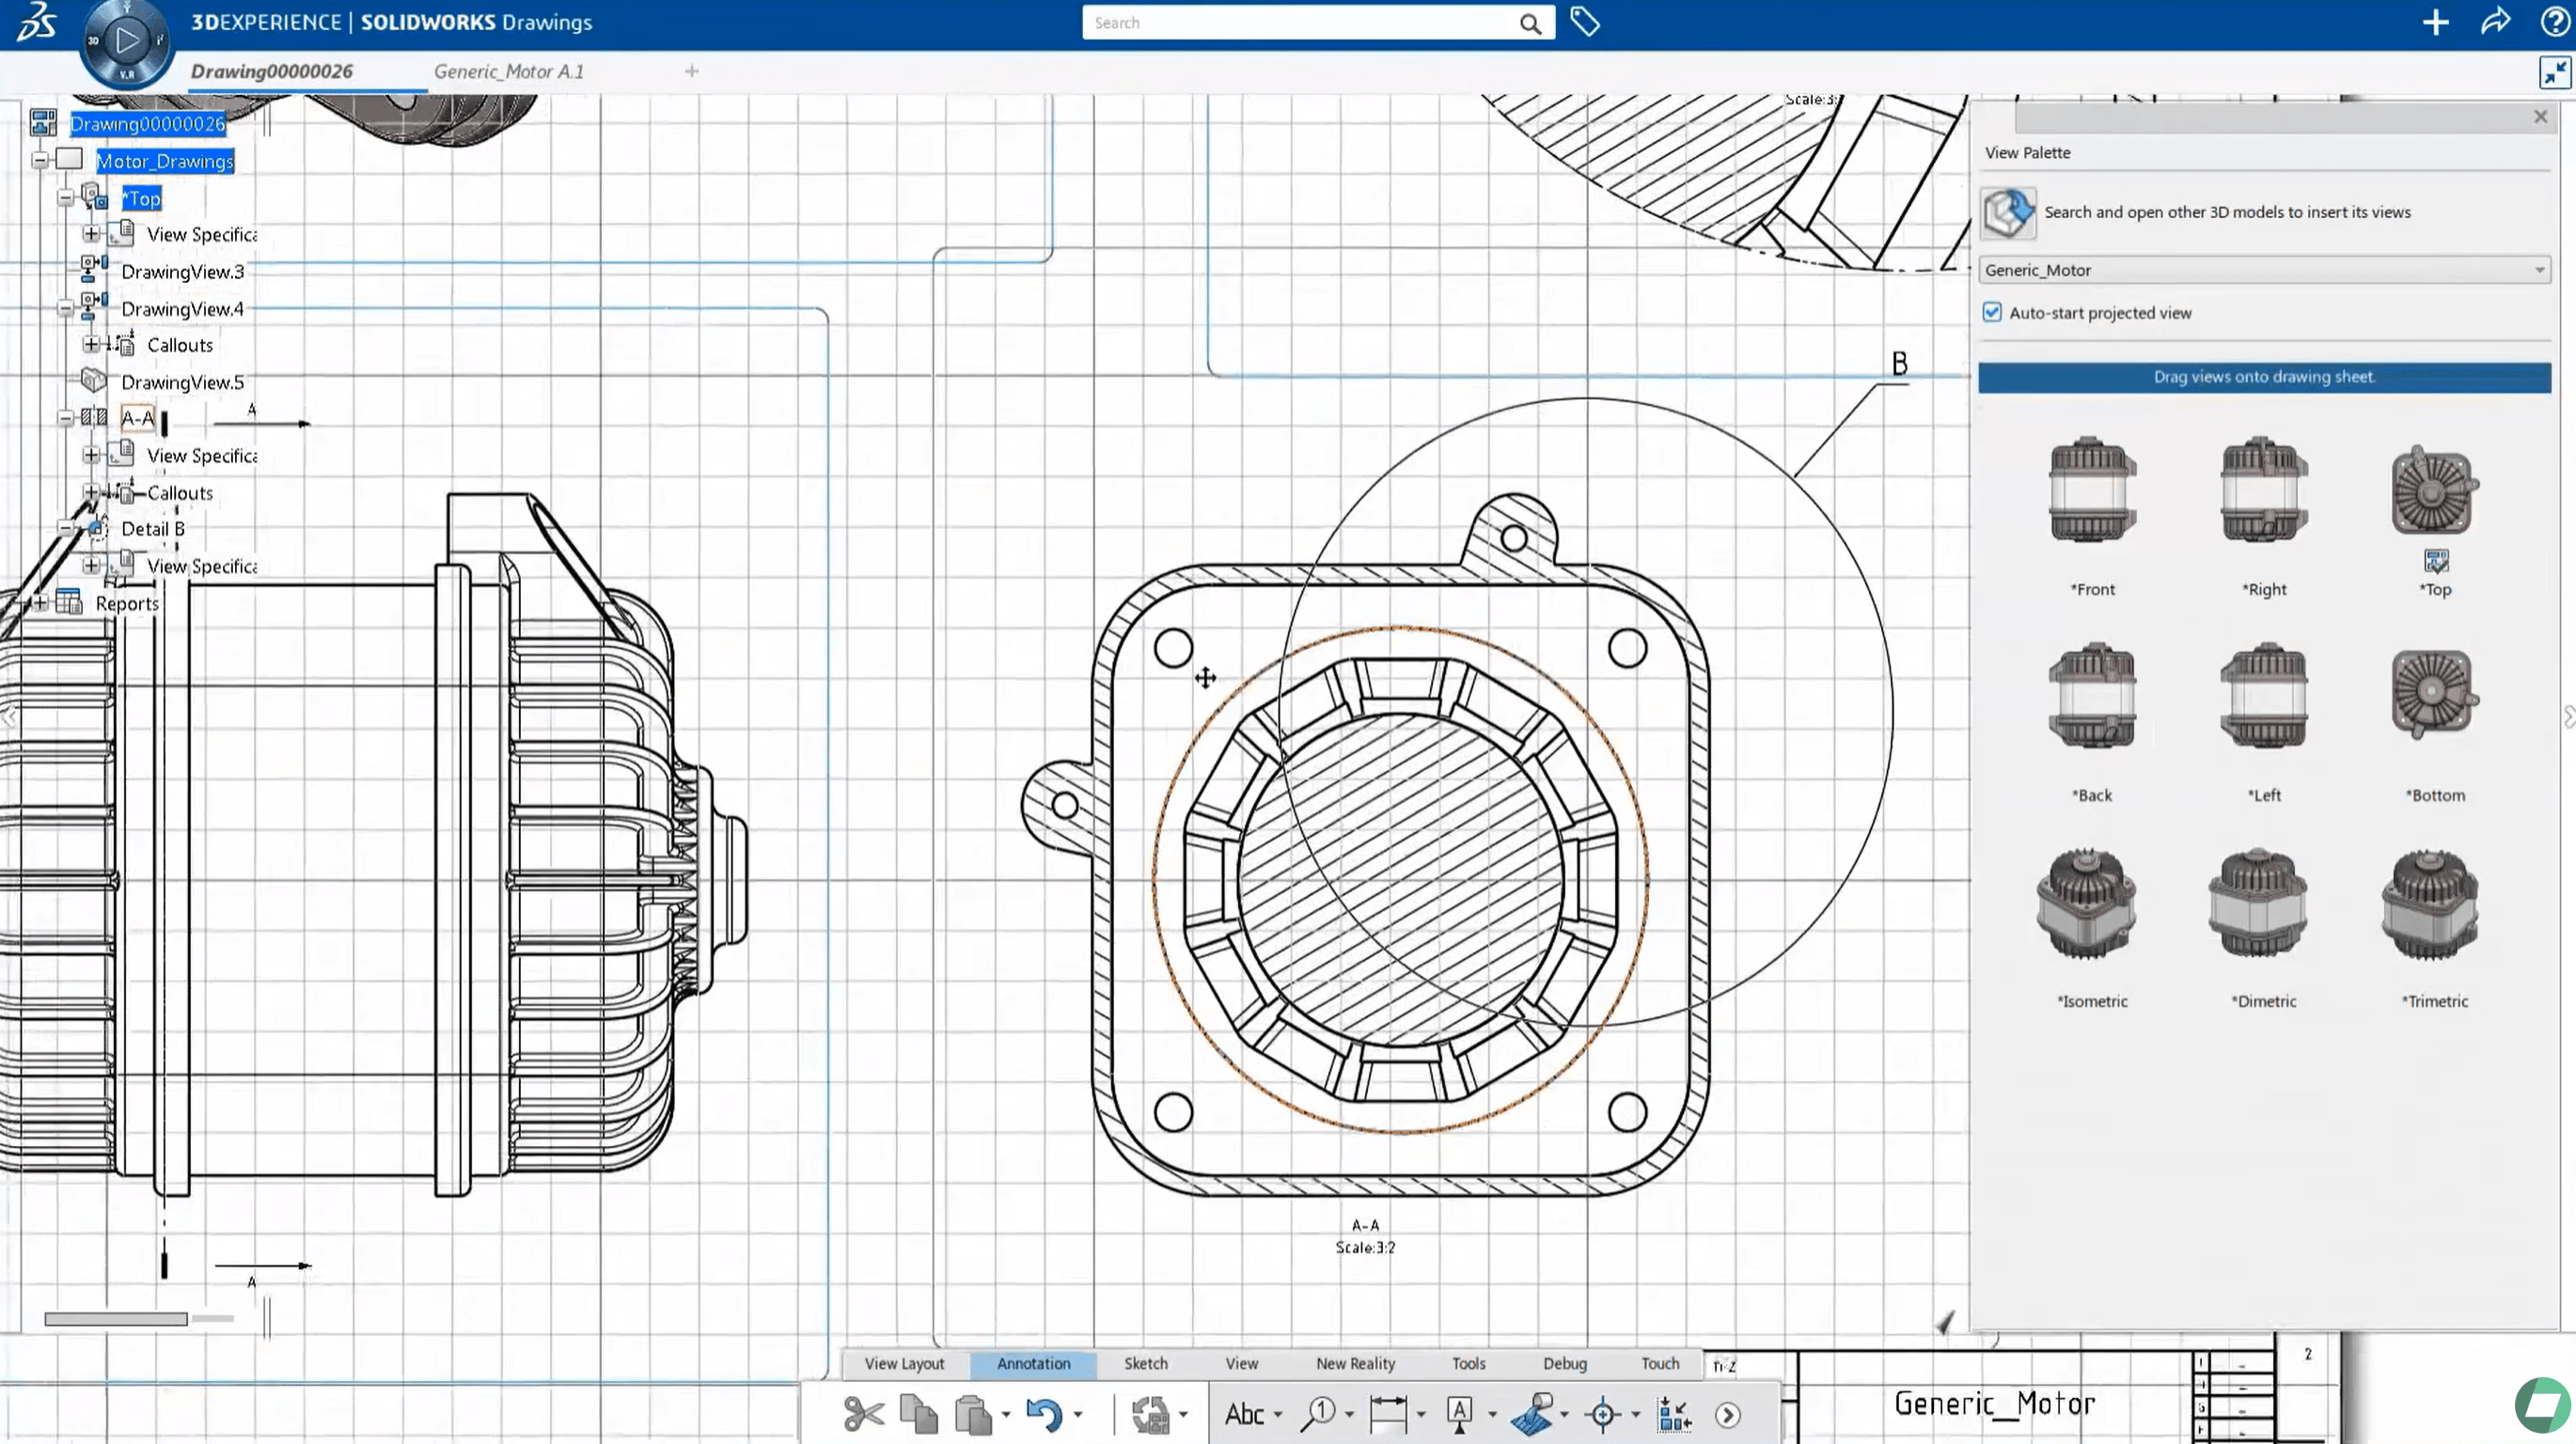Select the dimension tool icon
Screen dimensions: 2576x1444
(x=1387, y=1414)
